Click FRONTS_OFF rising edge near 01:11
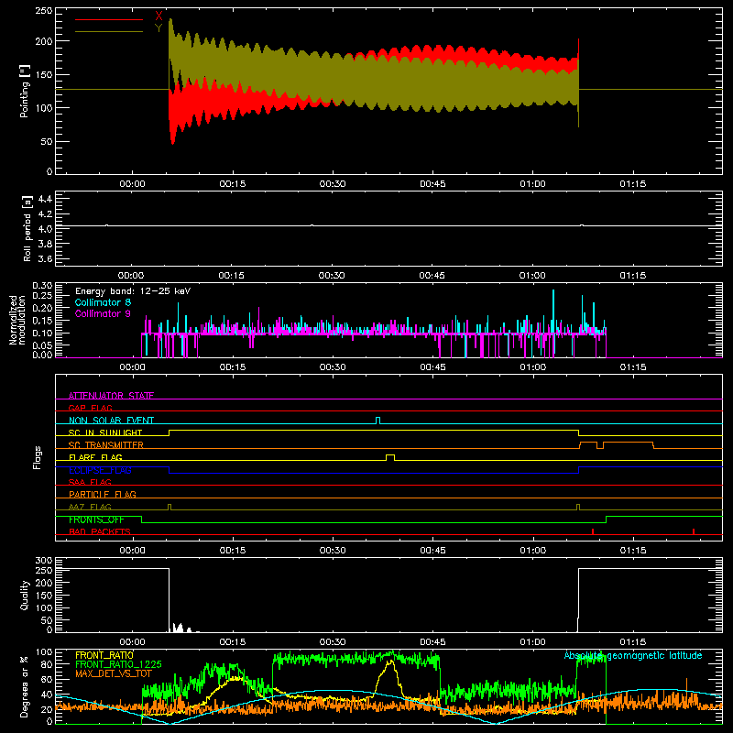Viewport: 733px width, 733px height. pyautogui.click(x=606, y=520)
